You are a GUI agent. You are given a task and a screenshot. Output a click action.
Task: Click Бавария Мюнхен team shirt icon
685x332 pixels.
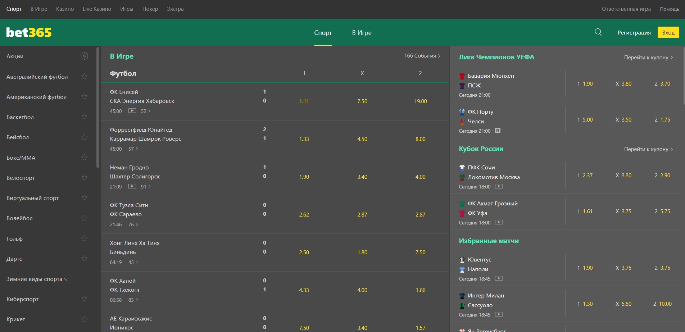click(x=462, y=76)
